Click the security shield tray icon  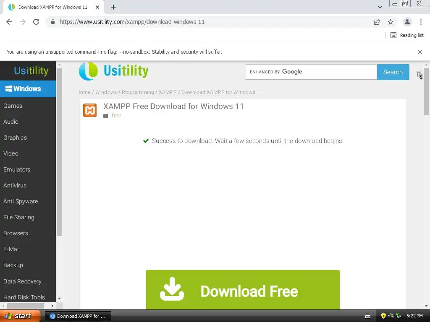pyautogui.click(x=383, y=316)
